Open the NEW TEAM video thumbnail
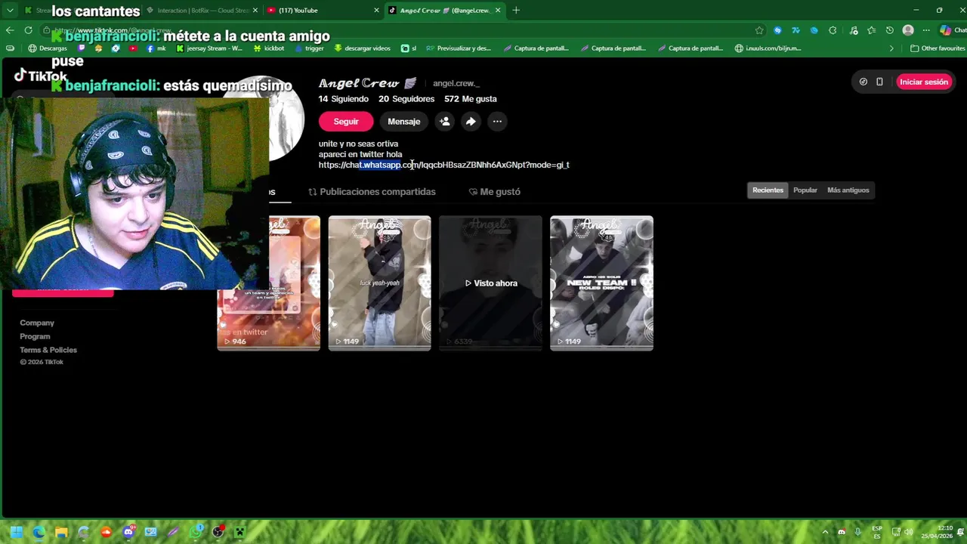Image resolution: width=967 pixels, height=544 pixels. tap(601, 283)
